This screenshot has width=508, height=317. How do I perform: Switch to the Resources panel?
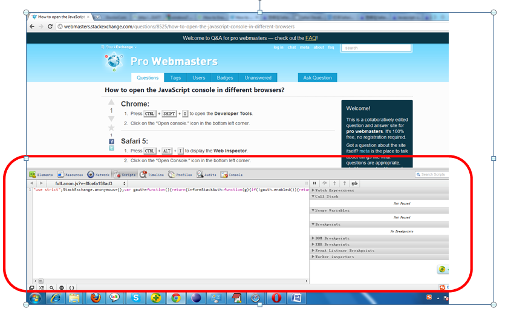(x=70, y=175)
